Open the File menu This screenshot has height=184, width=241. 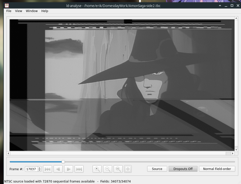9,11
